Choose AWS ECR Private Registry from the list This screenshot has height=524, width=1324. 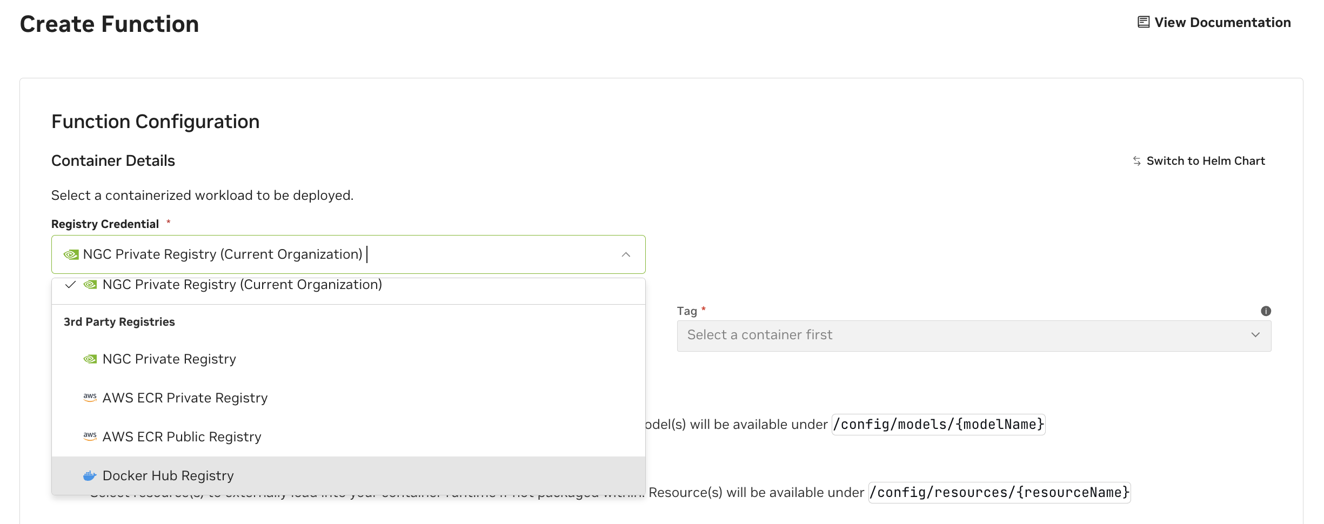tap(185, 398)
